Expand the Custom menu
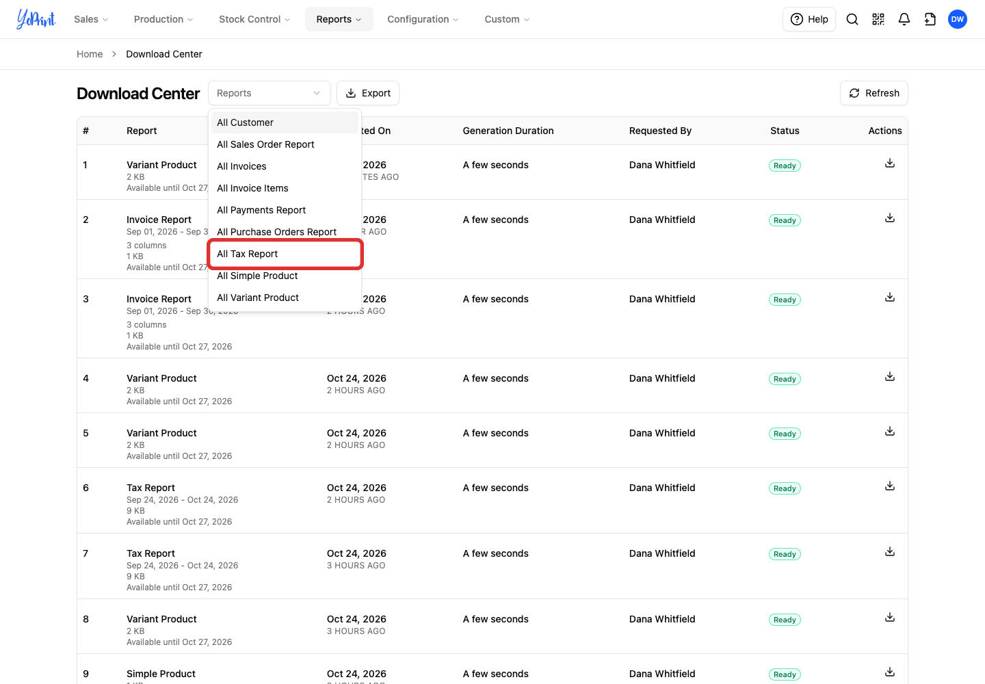Image resolution: width=985 pixels, height=684 pixels. coord(507,19)
